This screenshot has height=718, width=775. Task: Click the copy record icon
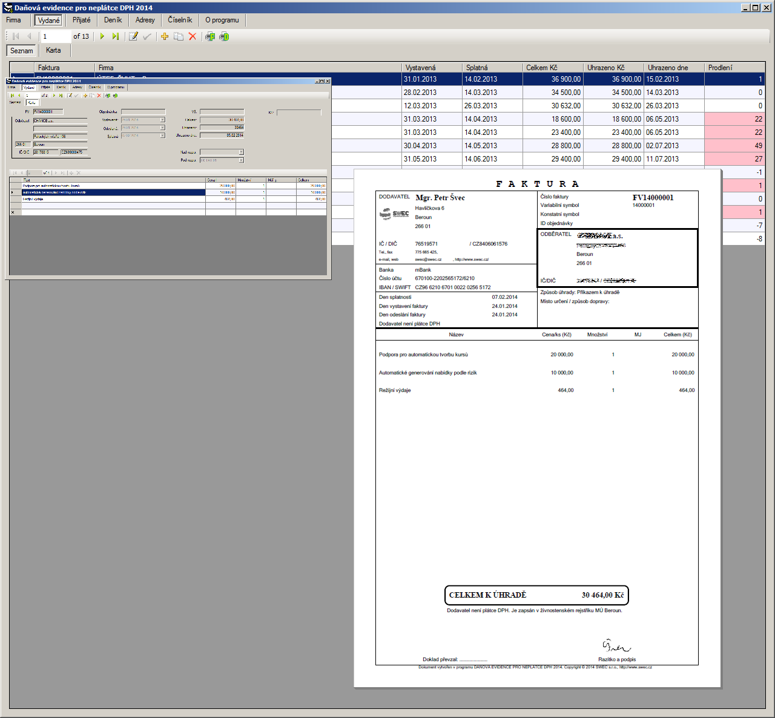pos(179,36)
